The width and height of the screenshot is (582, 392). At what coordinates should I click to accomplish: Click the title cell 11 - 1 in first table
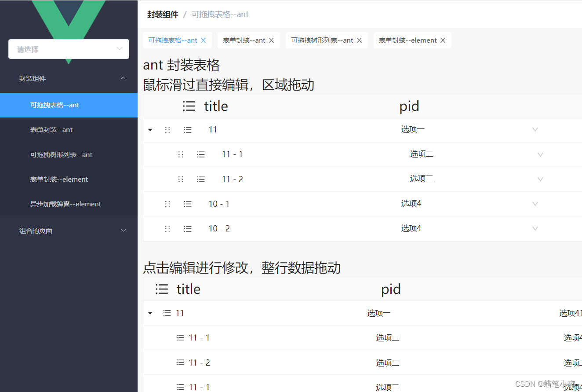[232, 154]
